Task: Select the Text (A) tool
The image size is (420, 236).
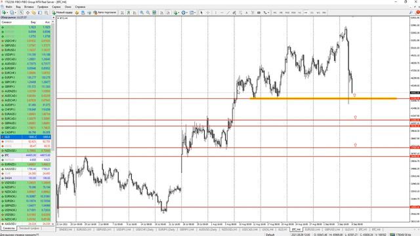Action: point(247,12)
